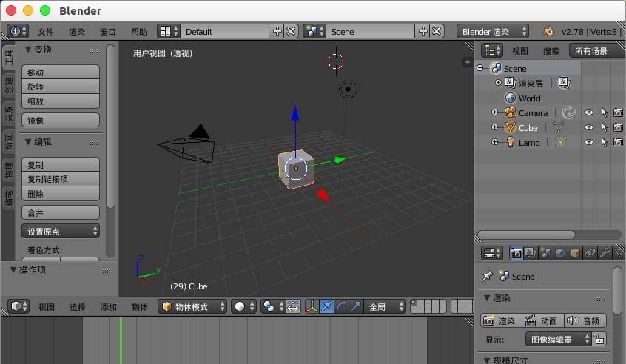Toggle Lamp renderability camera icon
The width and height of the screenshot is (626, 364).
(x=618, y=143)
